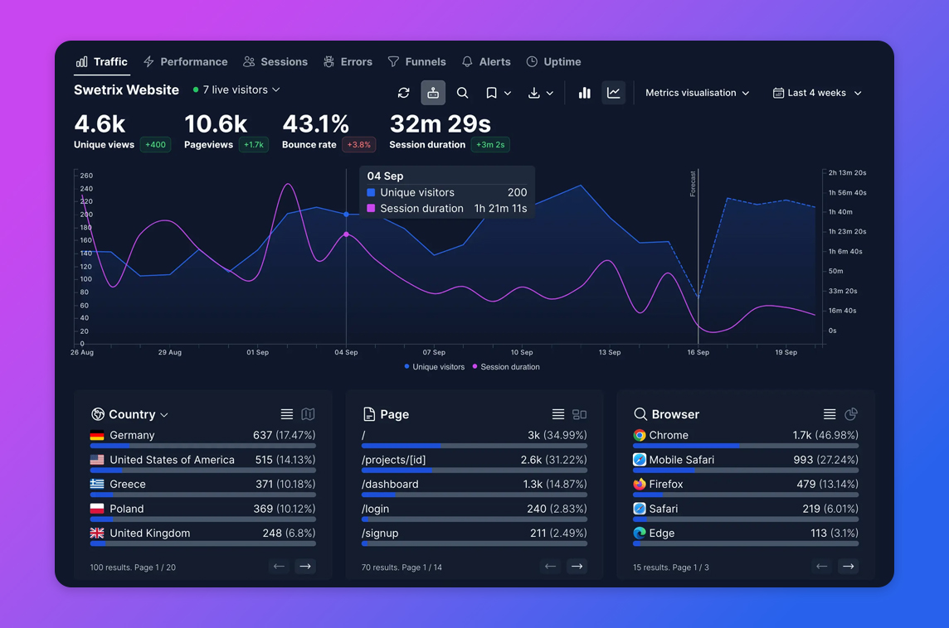Screen dimensions: 949x628
Task: Open the Last 4 weeks period selector
Action: tap(817, 93)
